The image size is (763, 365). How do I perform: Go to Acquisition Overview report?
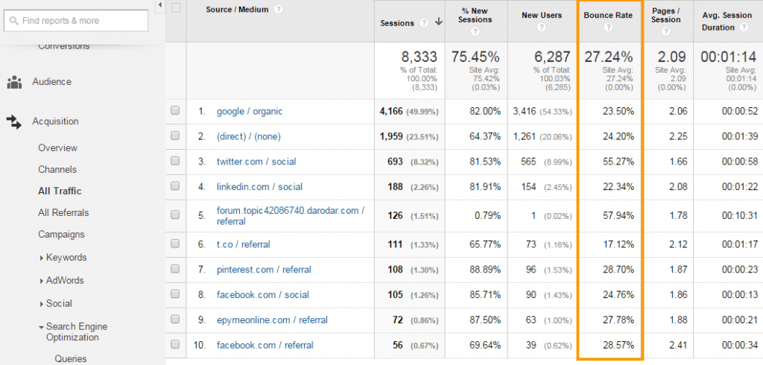tap(58, 148)
